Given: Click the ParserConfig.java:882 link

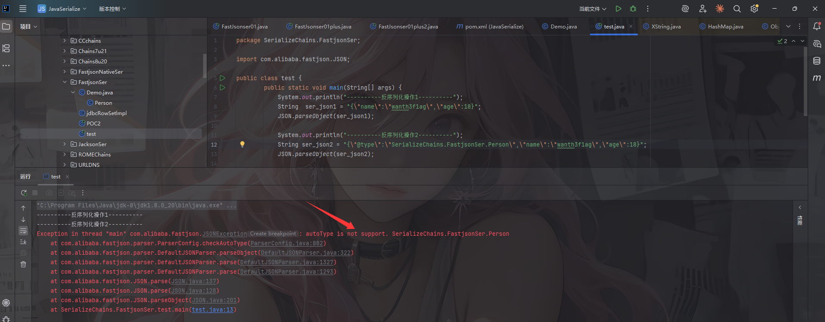Looking at the screenshot, I should tap(286, 243).
